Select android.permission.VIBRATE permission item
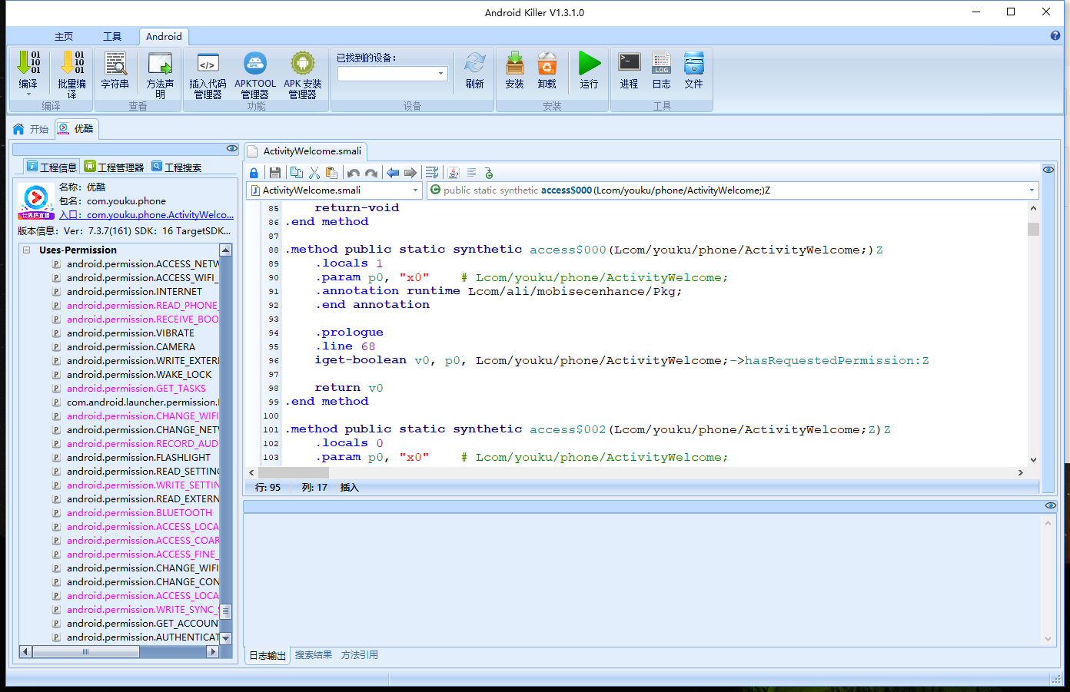This screenshot has height=692, width=1070. pyautogui.click(x=131, y=333)
